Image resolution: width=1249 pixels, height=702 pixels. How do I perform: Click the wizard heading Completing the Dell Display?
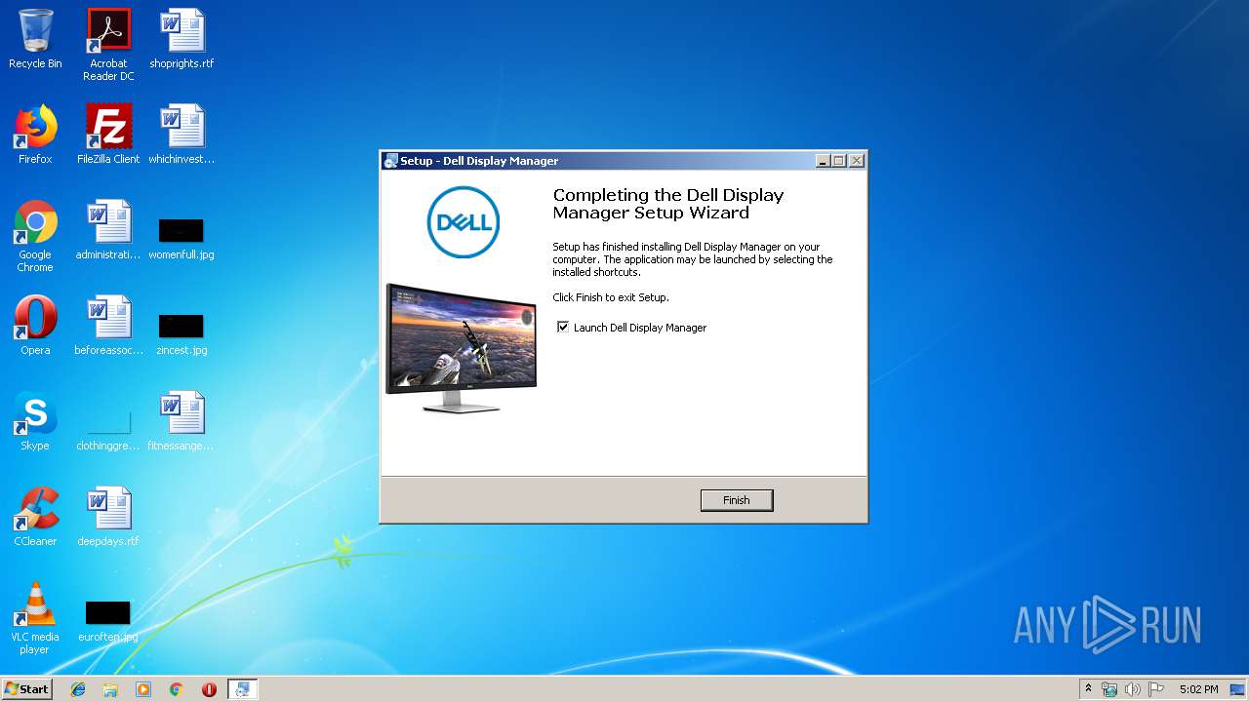[668, 204]
